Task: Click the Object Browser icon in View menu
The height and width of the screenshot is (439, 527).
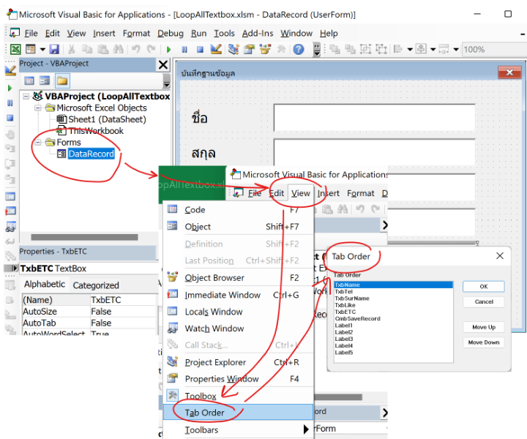Action: coord(173,277)
